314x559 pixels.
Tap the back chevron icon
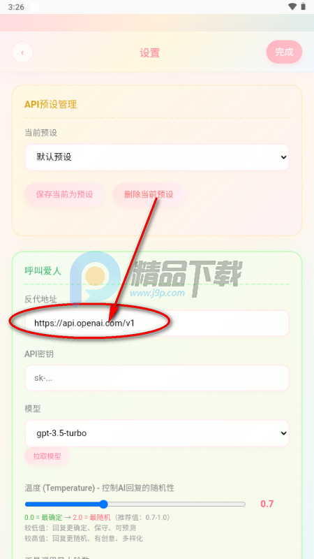tap(22, 52)
